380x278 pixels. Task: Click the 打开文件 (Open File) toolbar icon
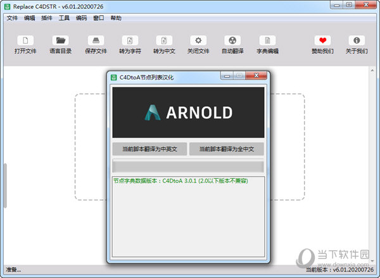pyautogui.click(x=25, y=40)
